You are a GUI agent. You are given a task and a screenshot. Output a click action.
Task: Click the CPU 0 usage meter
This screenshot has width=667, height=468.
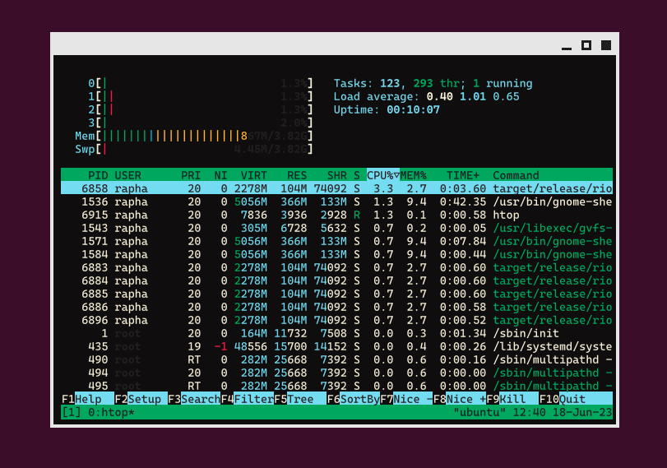click(x=201, y=83)
